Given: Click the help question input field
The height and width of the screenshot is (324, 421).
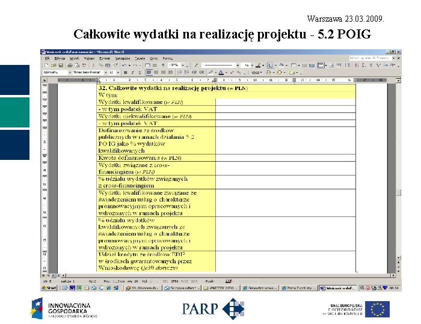Looking at the screenshot, I should (370, 58).
